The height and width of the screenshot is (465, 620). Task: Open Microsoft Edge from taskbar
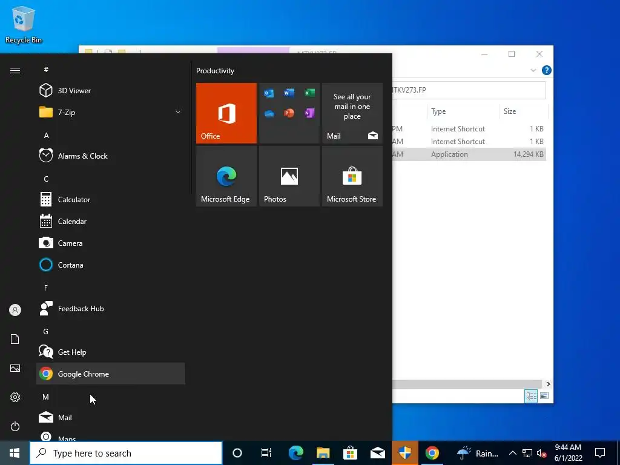pos(295,453)
